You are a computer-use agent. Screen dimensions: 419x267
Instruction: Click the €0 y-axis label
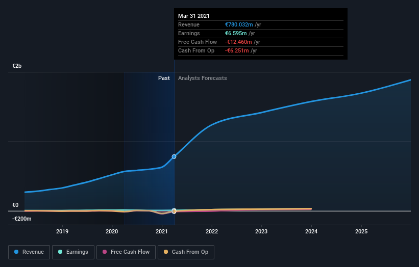coord(15,205)
